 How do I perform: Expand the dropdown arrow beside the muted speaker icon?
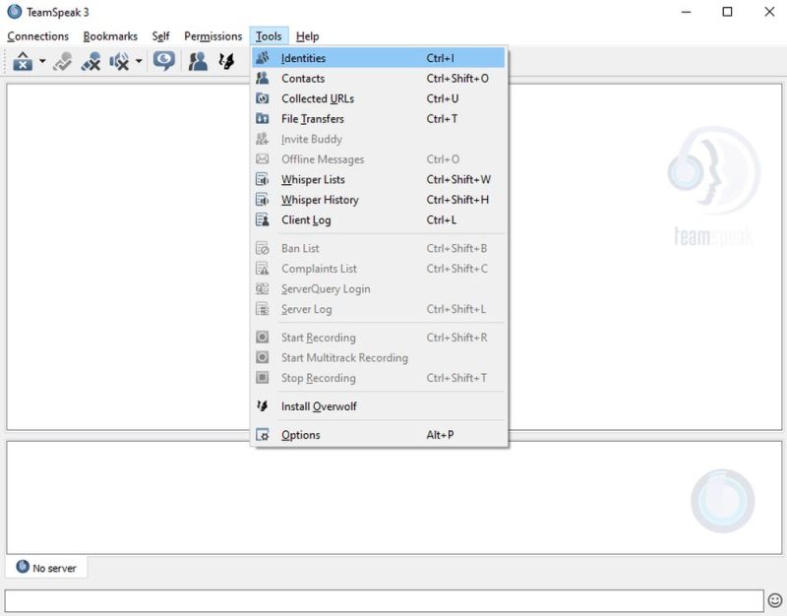click(x=139, y=61)
